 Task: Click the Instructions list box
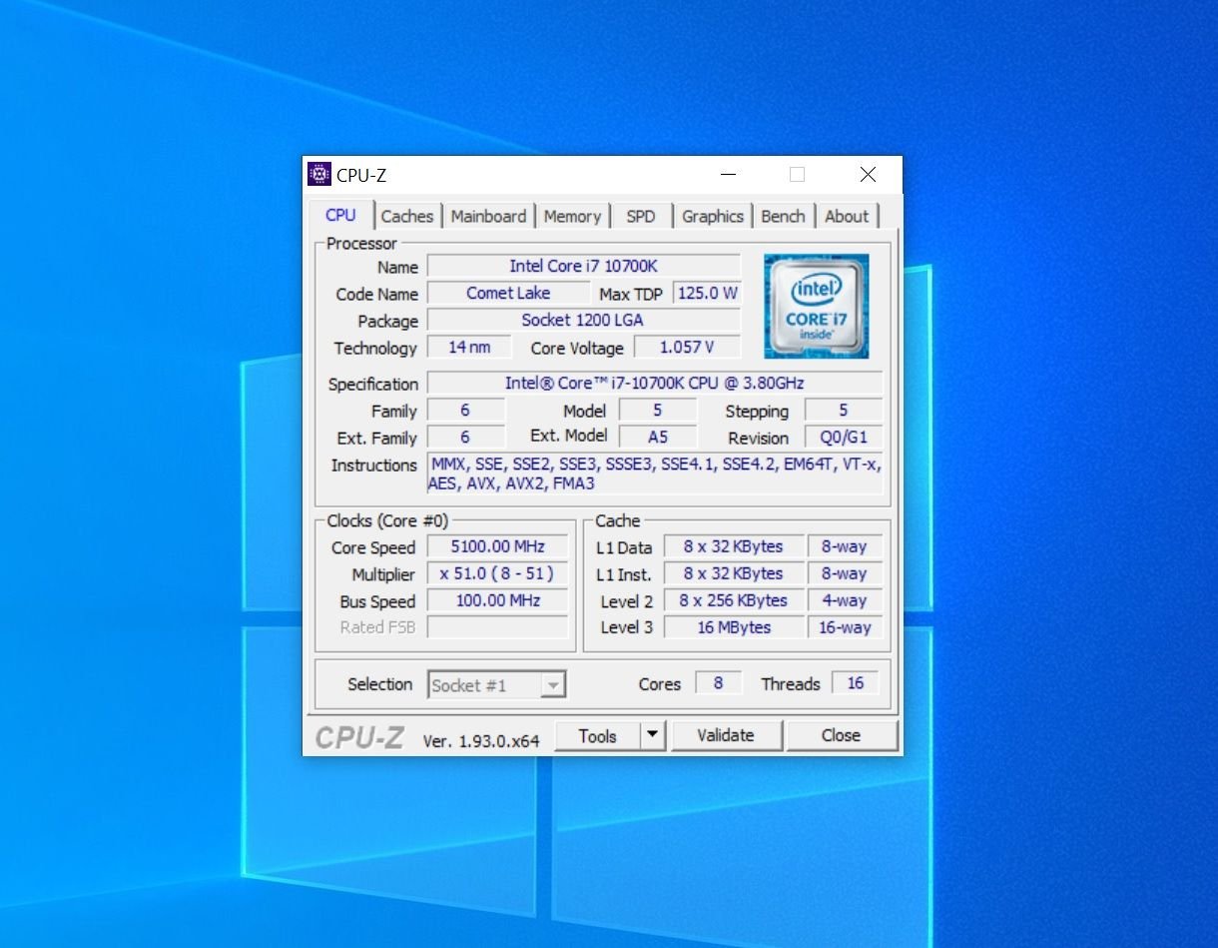655,474
